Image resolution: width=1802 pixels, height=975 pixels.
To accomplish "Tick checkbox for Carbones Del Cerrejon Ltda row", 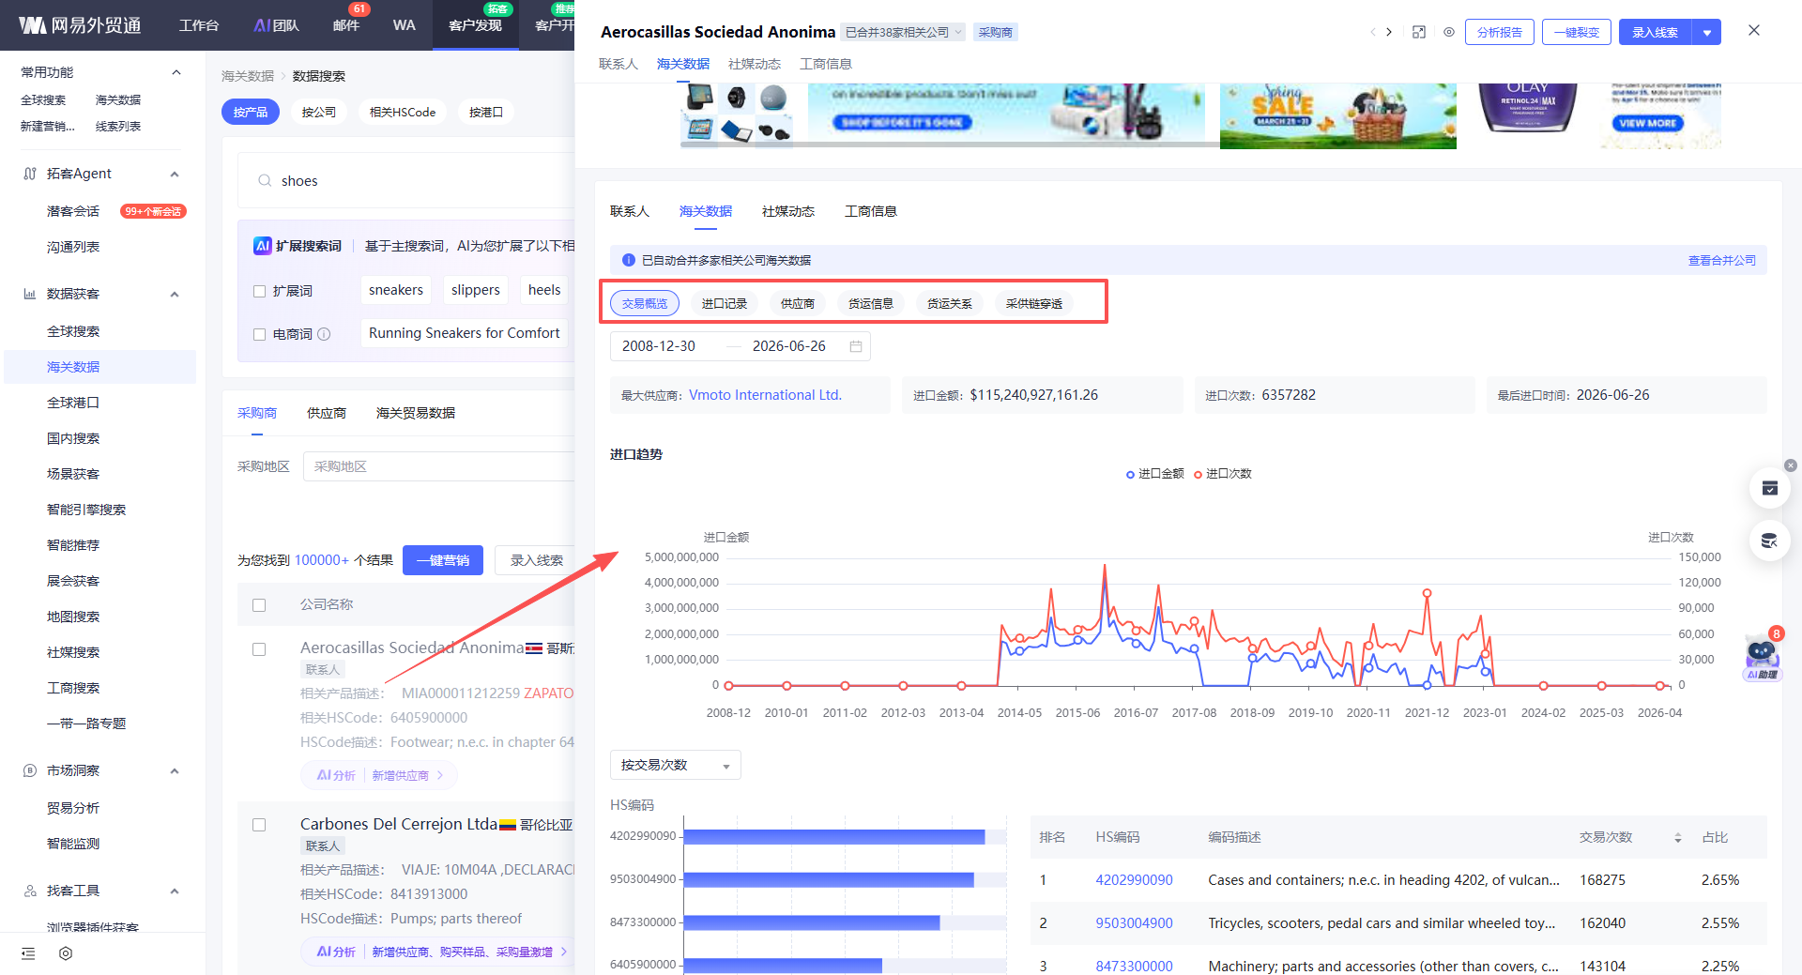I will pos(259,825).
